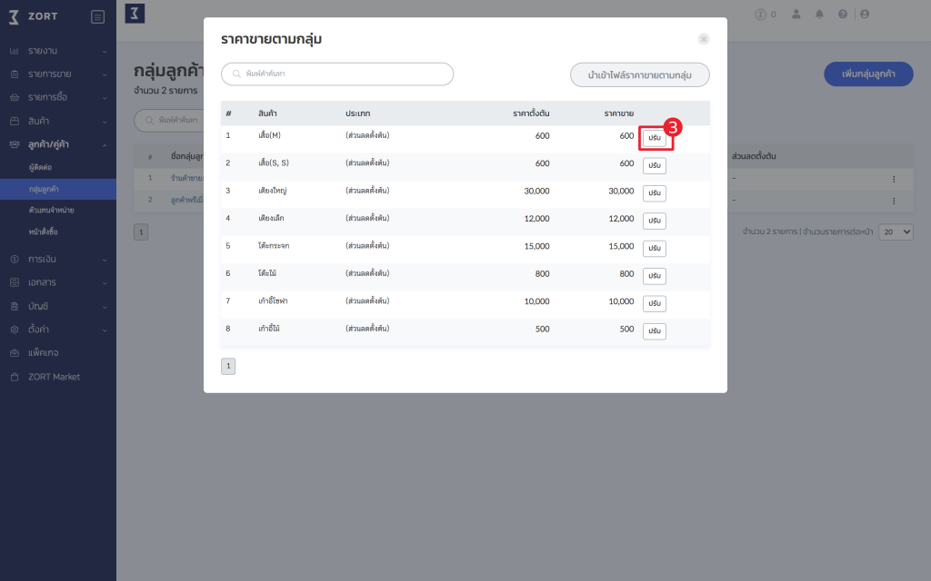The height and width of the screenshot is (581, 931).
Task: Toggle the sidebar hamburger menu icon
Action: [x=98, y=16]
